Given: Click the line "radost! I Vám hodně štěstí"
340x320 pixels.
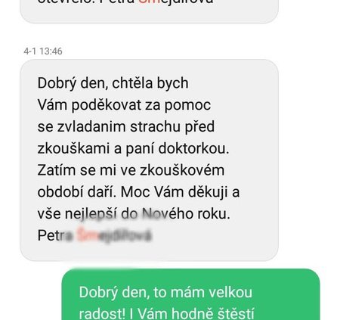Looking at the screenshot, I should (x=166, y=314).
